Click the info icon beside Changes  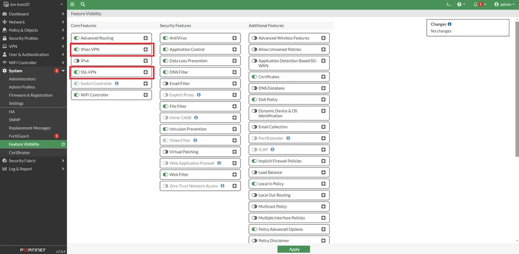(450, 24)
